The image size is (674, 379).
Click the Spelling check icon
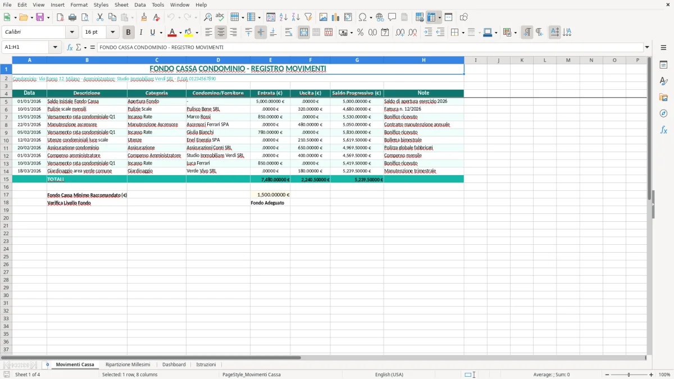(220, 17)
